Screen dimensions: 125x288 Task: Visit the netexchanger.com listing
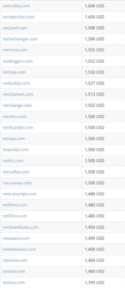click(20, 39)
